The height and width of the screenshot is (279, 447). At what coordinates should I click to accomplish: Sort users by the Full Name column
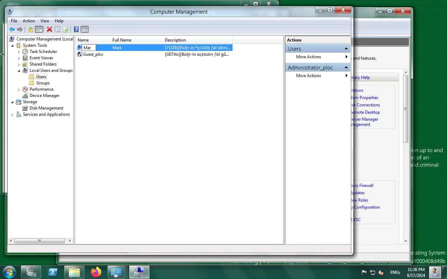click(x=136, y=40)
